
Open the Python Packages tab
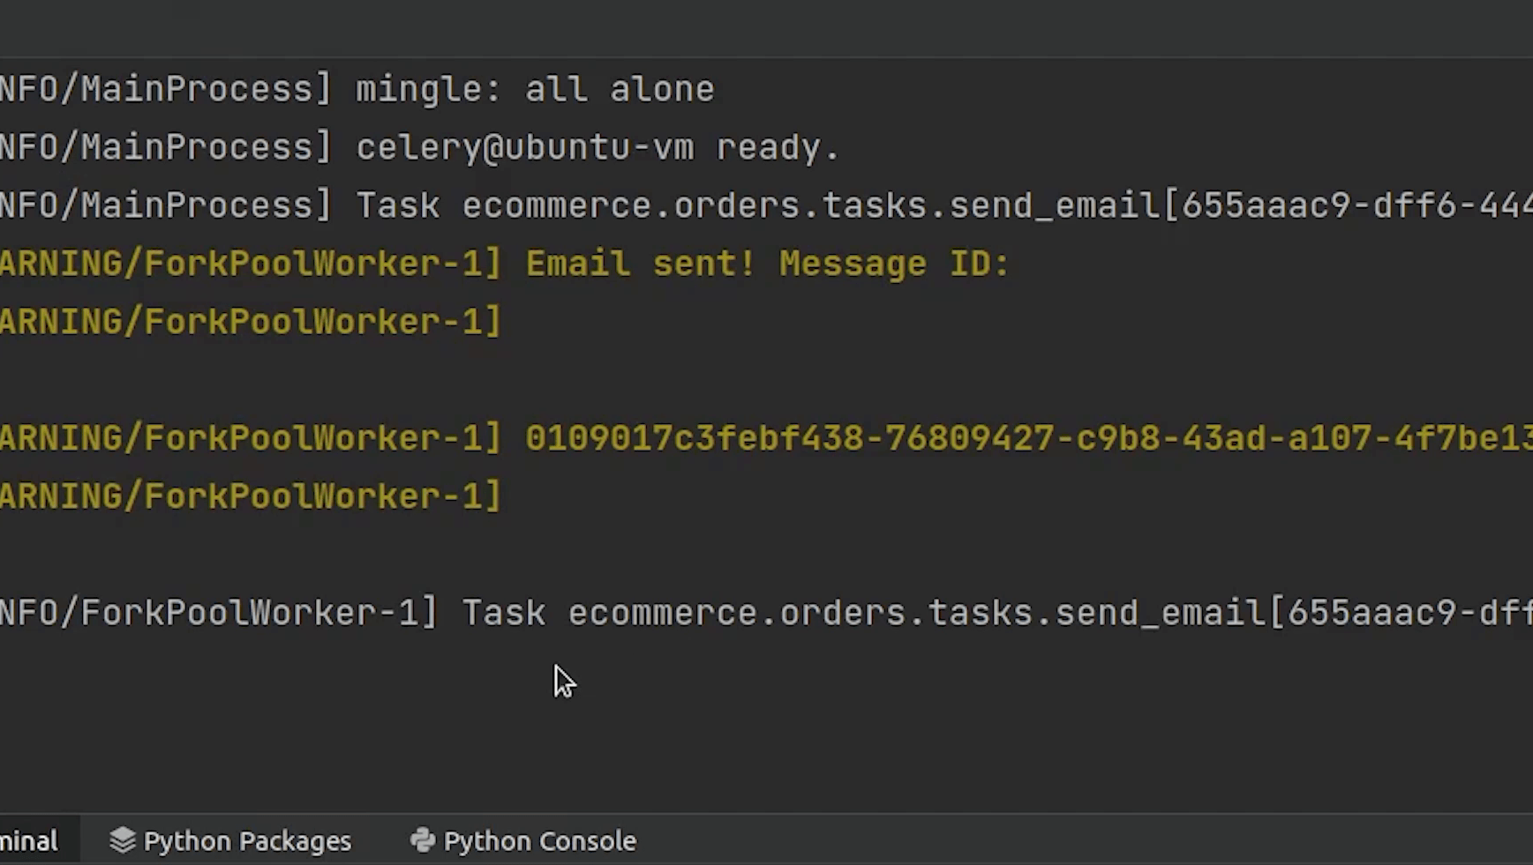click(x=246, y=841)
